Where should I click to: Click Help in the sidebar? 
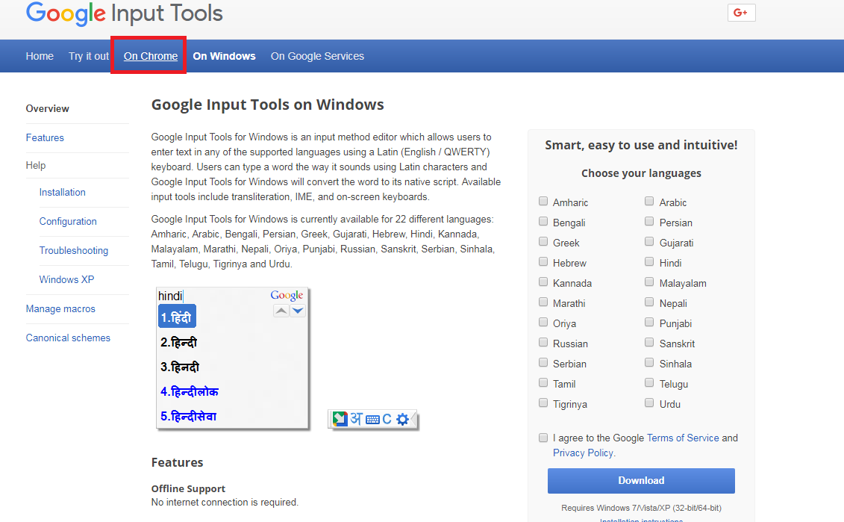point(36,165)
